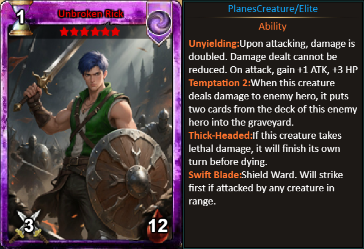Click the card name Unbroken Rick

[x=91, y=14]
